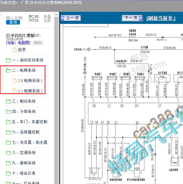Click the 刷新 link beside 当前：电路图
183x184 pixels.
(38, 43)
